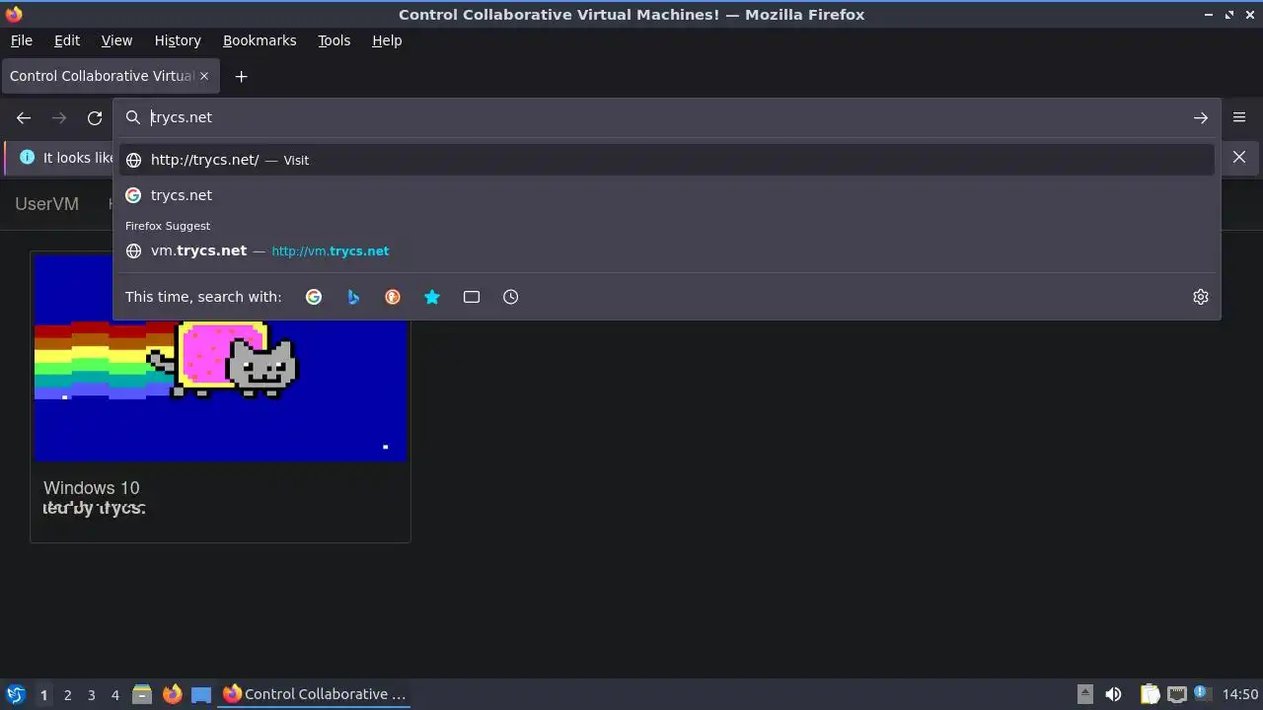Select the Google search suggestion trycs.net
The width and height of the screenshot is (1263, 710).
[666, 195]
